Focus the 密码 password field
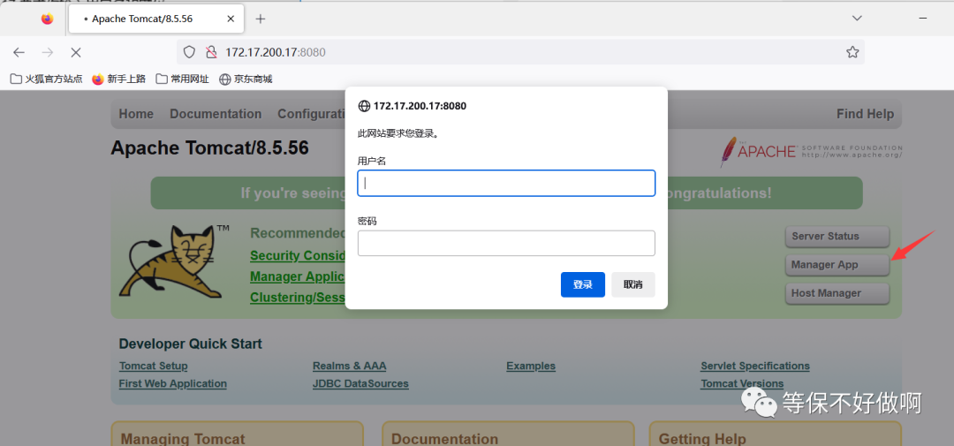Screen dimensions: 954x446 pyautogui.click(x=506, y=244)
